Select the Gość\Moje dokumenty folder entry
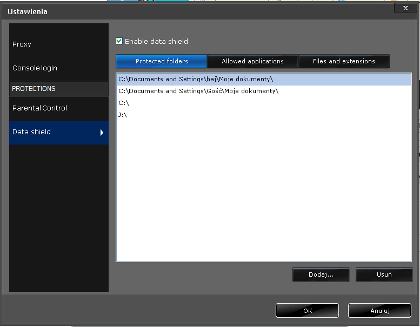Image resolution: width=420 pixels, height=327 pixels. pyautogui.click(x=198, y=91)
